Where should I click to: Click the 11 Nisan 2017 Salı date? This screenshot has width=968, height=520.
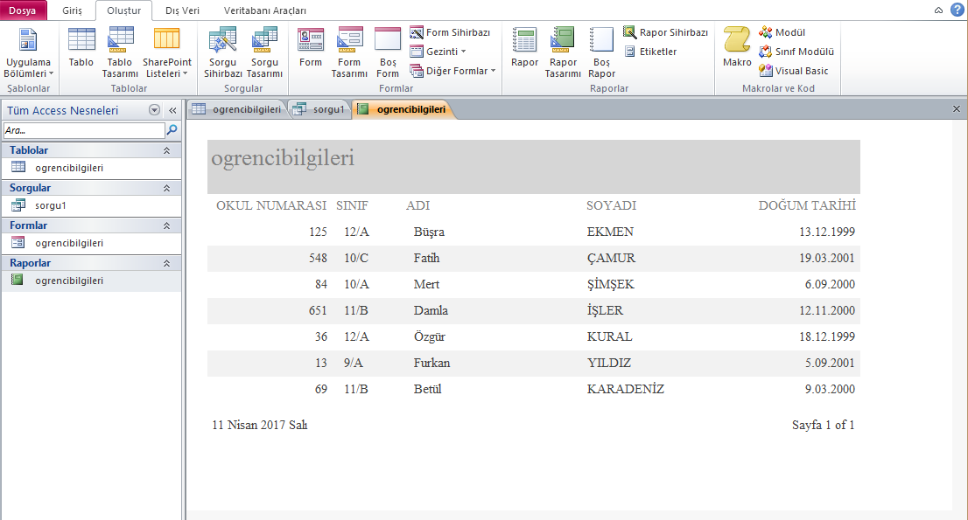point(259,425)
